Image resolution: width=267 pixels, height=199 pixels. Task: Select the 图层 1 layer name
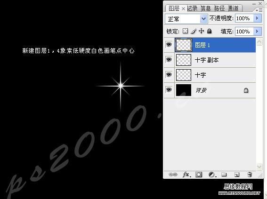pos(202,45)
